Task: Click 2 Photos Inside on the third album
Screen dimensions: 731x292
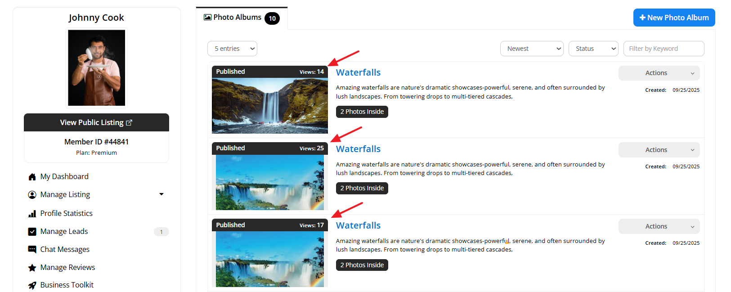Action: 362,265
